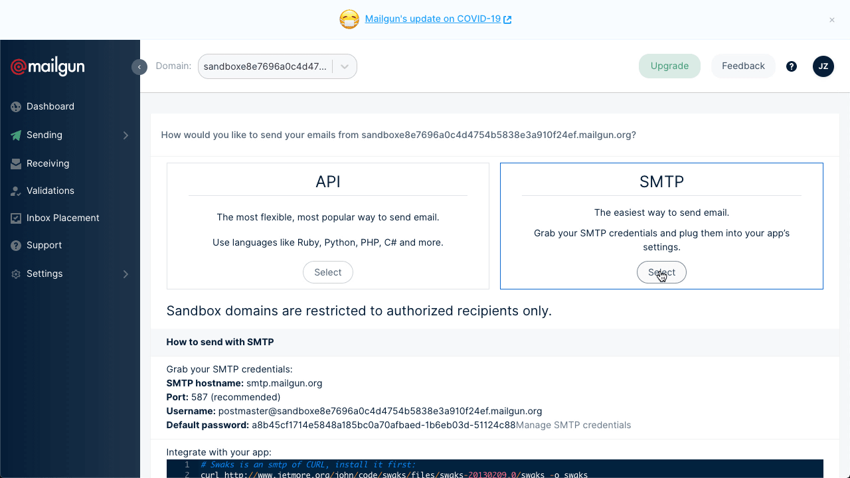The width and height of the screenshot is (850, 478).
Task: Click the Validations user-check icon
Action: pos(16,191)
